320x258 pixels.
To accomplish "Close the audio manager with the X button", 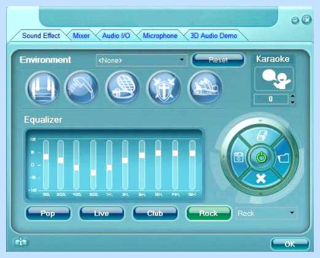I will [x=306, y=20].
